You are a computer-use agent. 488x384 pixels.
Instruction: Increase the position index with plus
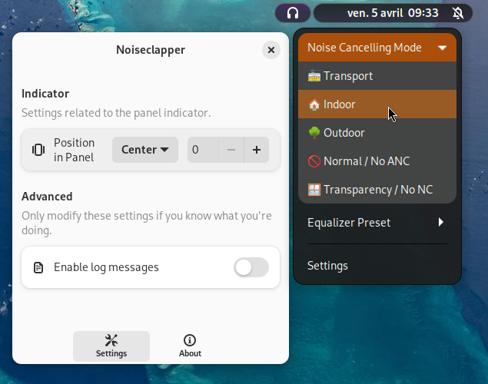pyautogui.click(x=257, y=150)
